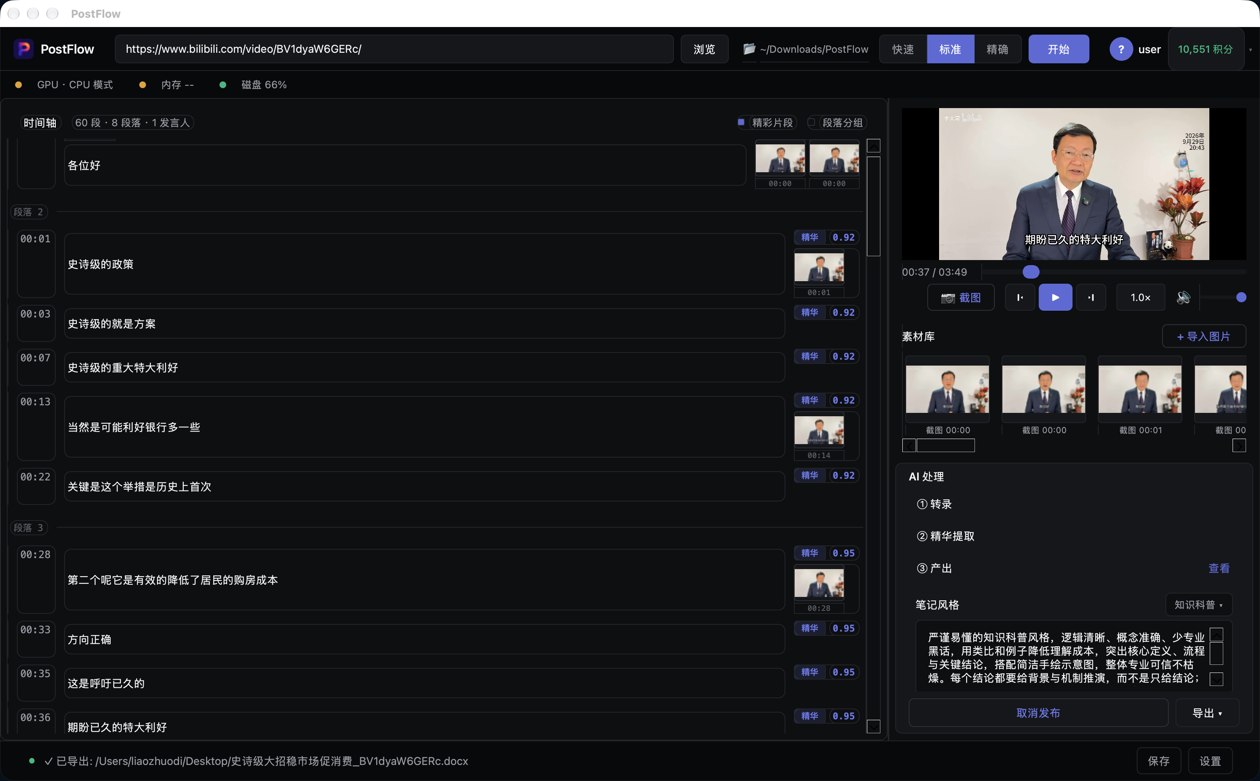Click the 开始 start button
The width and height of the screenshot is (1260, 781).
coord(1059,49)
